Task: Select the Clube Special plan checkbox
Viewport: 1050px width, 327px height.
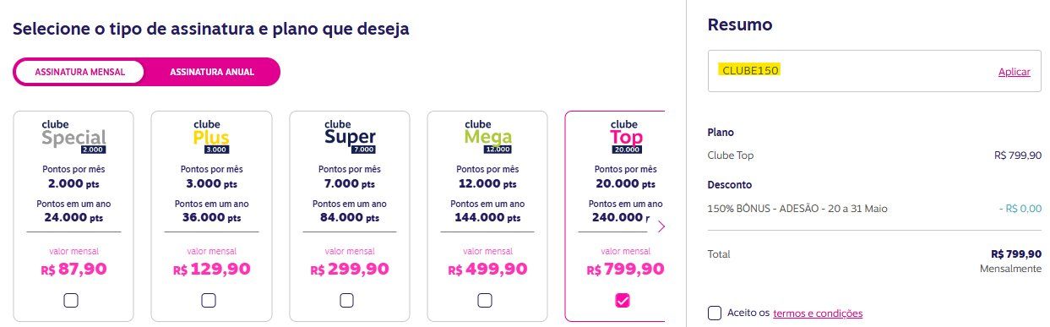Action: click(71, 300)
